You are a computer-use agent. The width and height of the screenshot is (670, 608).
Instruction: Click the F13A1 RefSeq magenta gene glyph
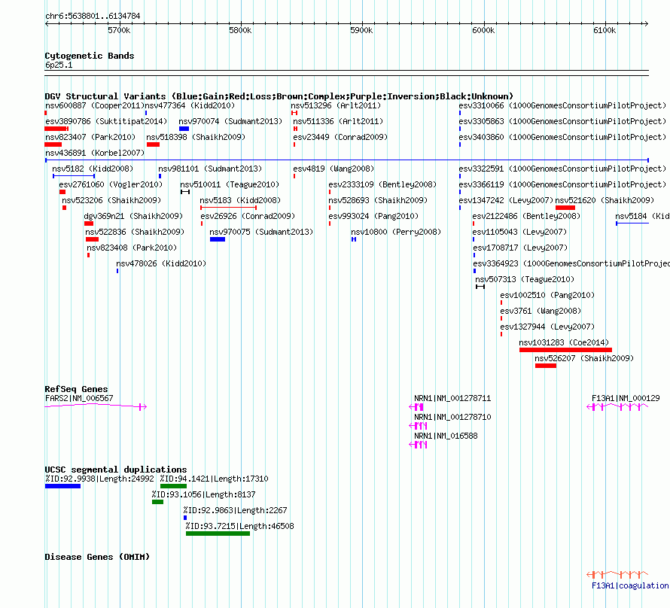(617, 407)
